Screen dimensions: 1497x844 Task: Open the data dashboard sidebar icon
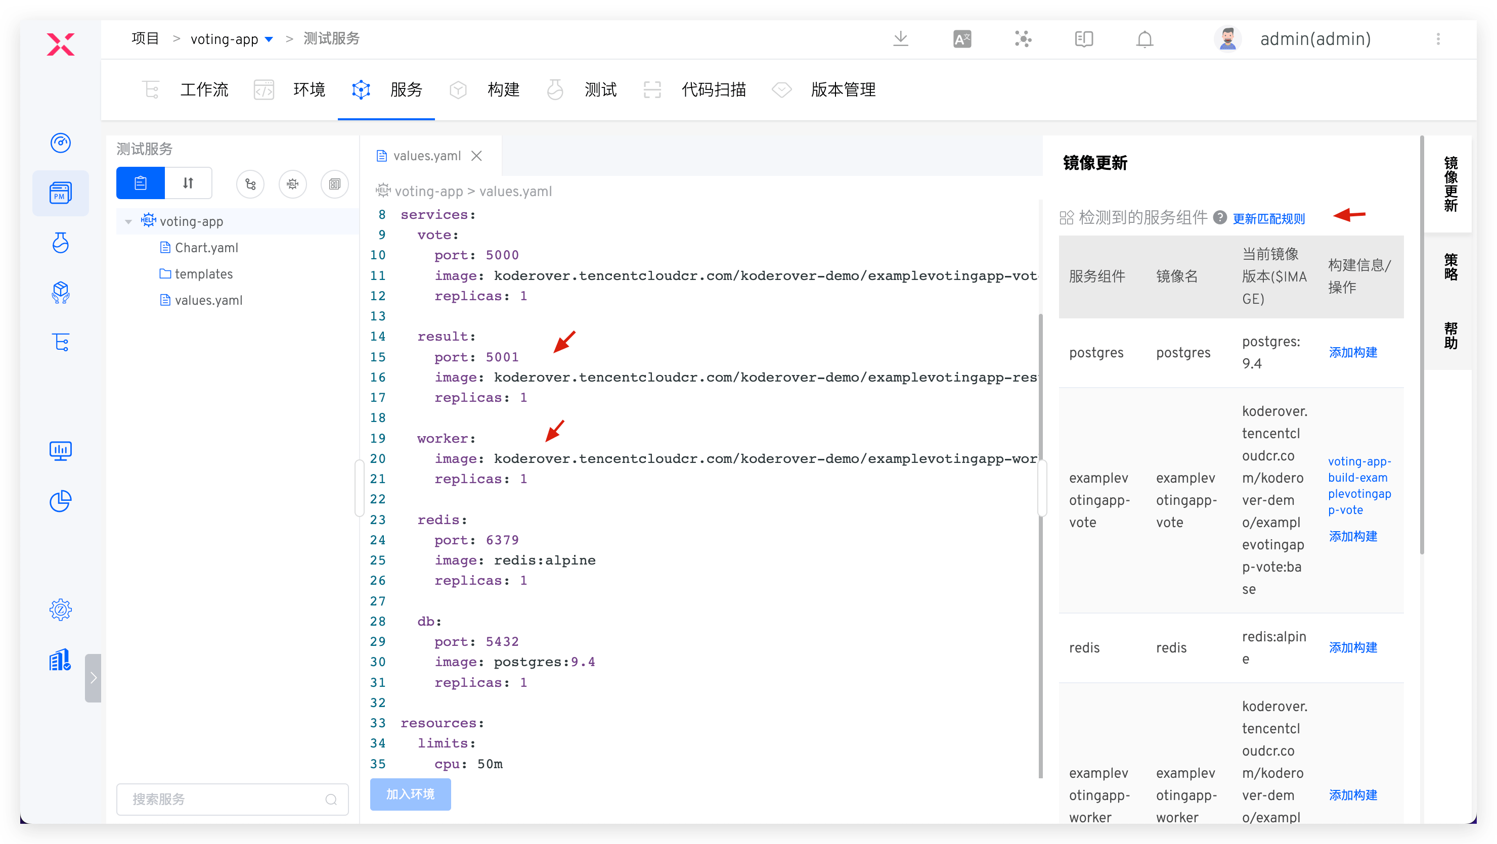61,450
